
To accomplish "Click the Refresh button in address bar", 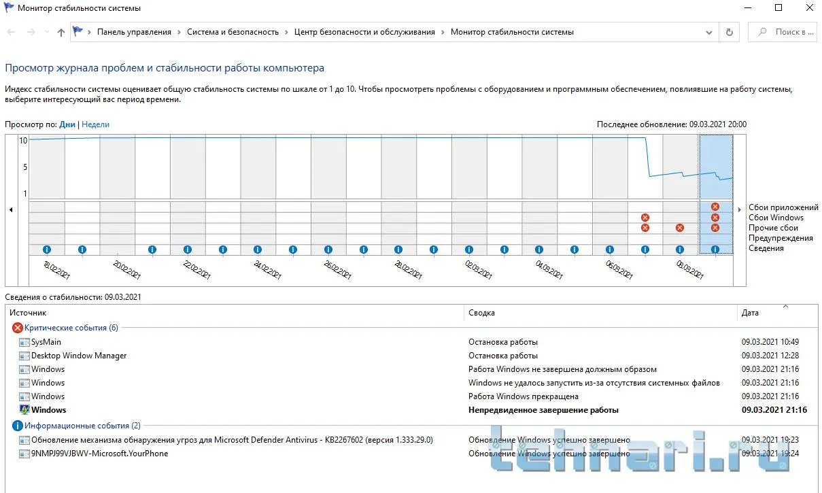I will 730,32.
